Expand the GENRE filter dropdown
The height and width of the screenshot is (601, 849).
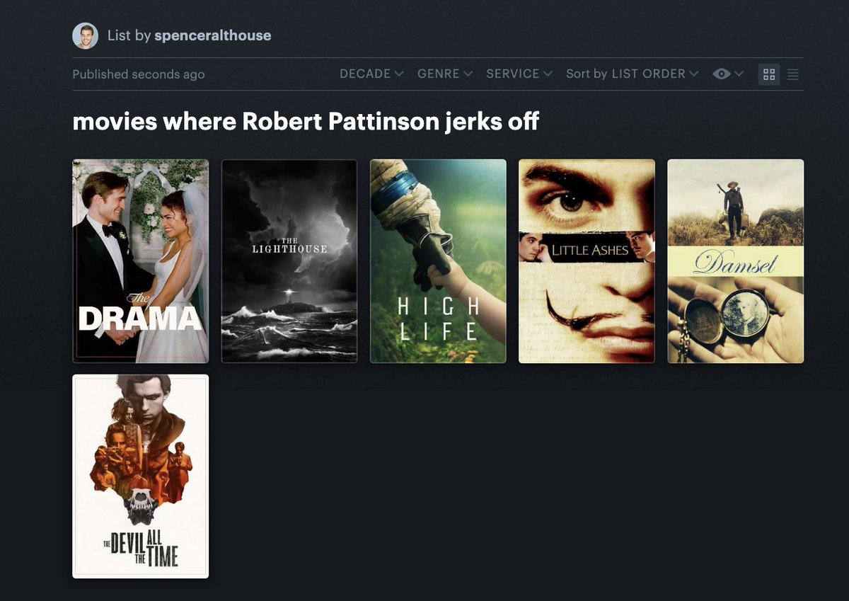444,74
